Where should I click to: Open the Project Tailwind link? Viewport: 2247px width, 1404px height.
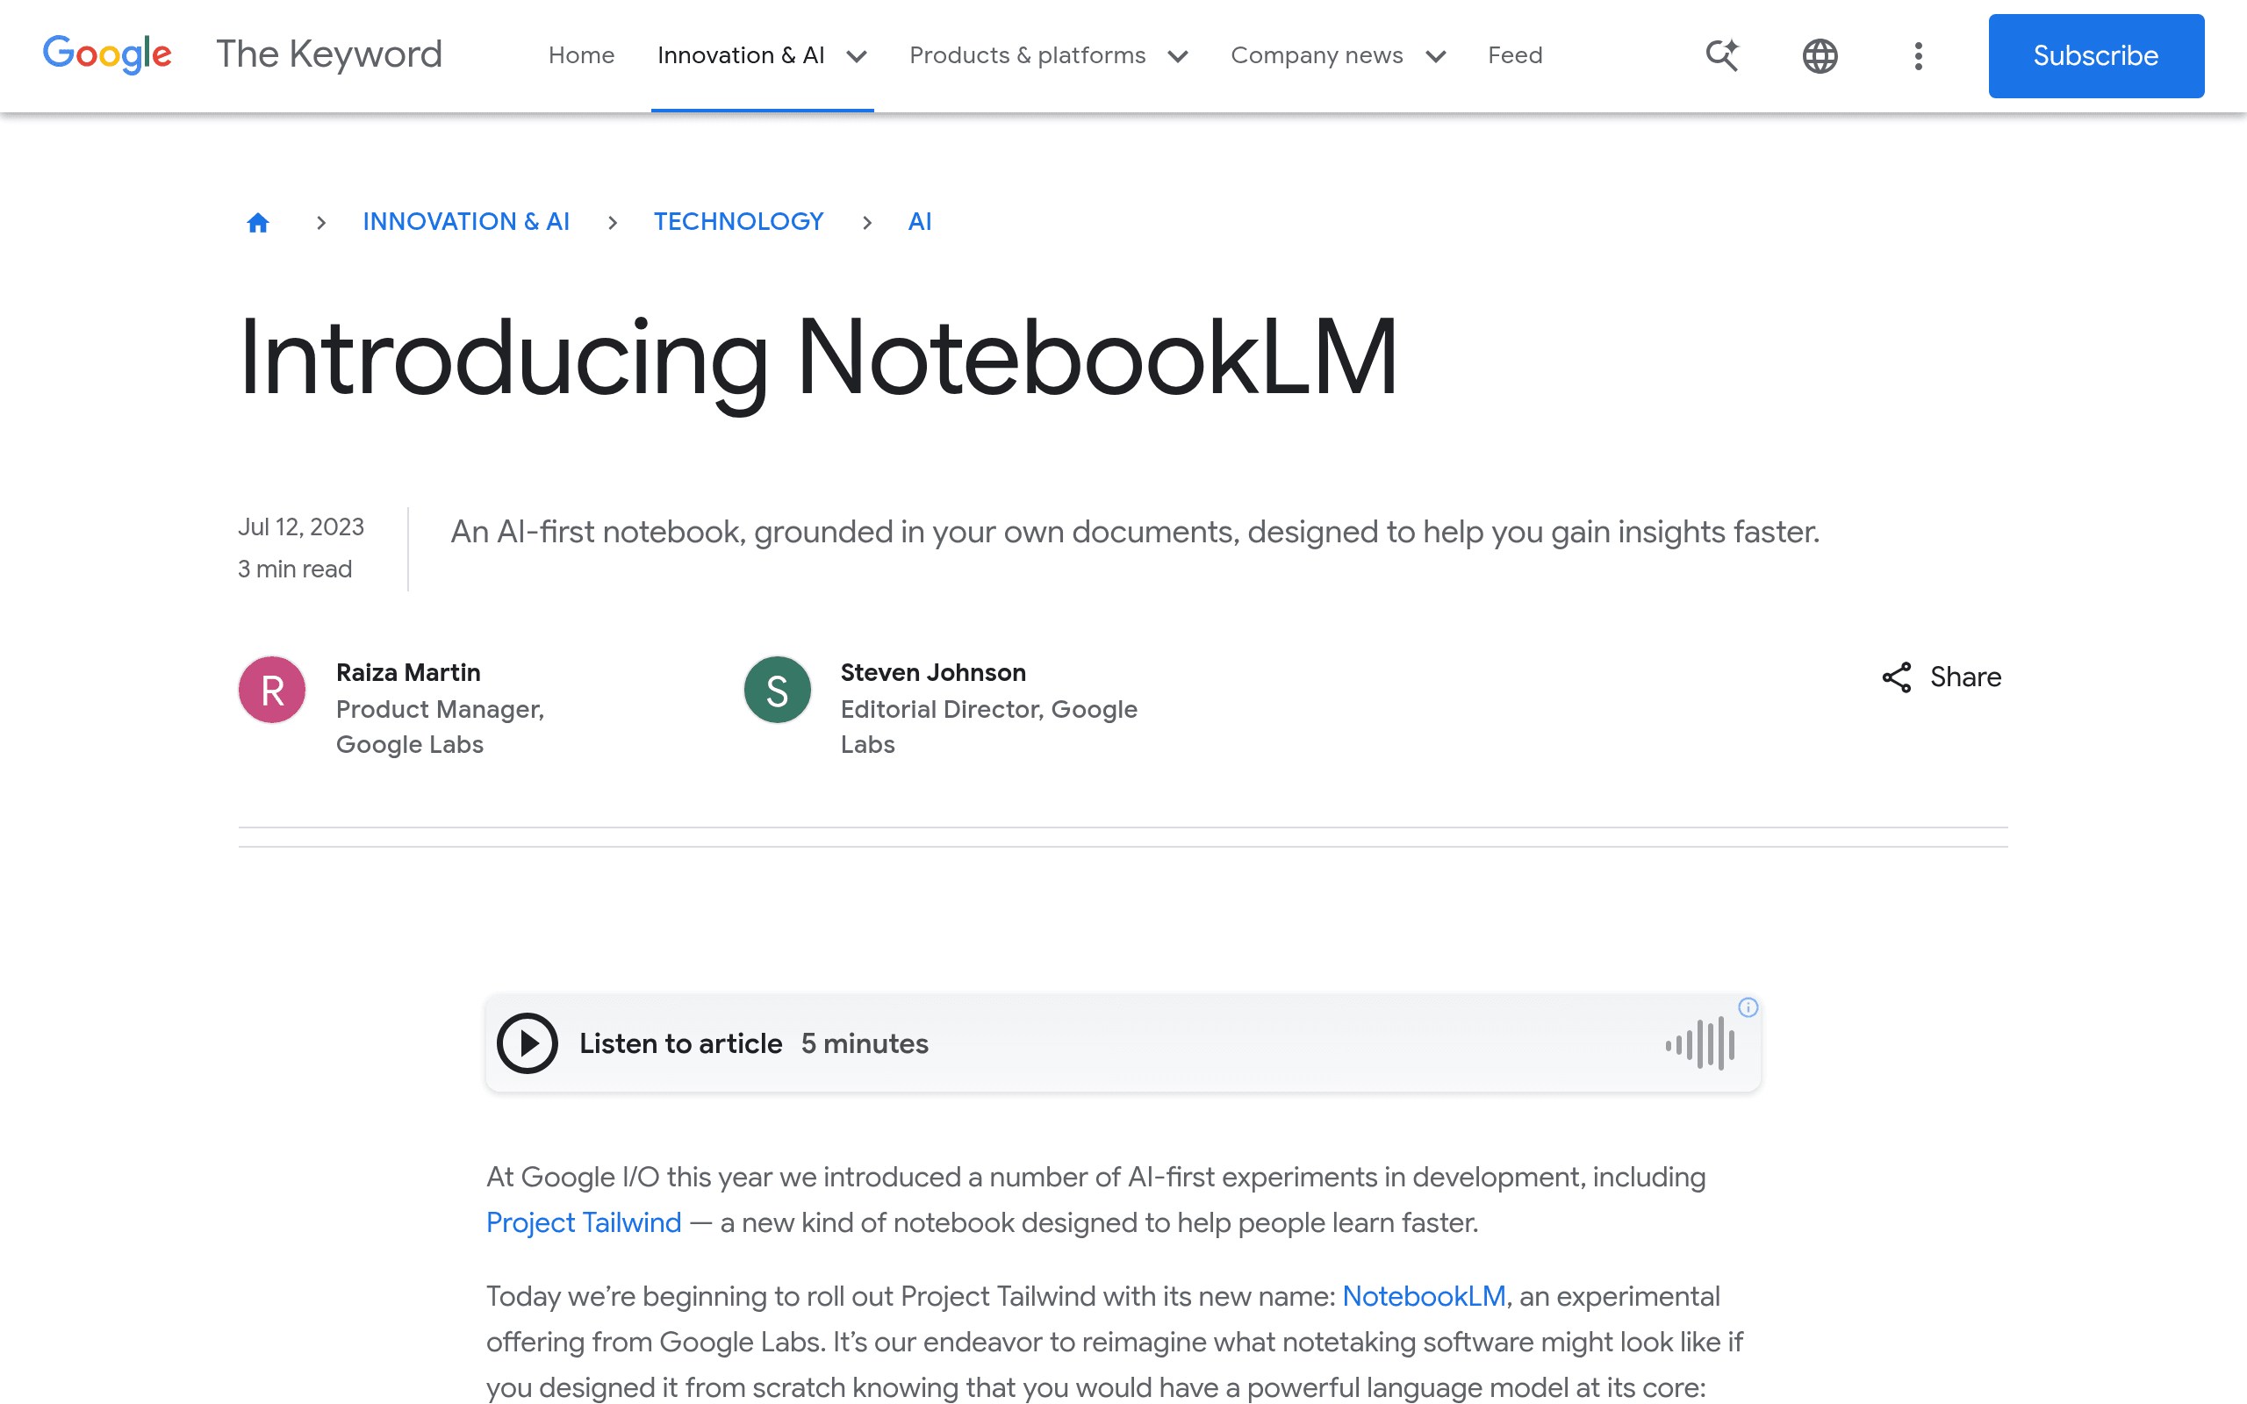click(x=584, y=1223)
